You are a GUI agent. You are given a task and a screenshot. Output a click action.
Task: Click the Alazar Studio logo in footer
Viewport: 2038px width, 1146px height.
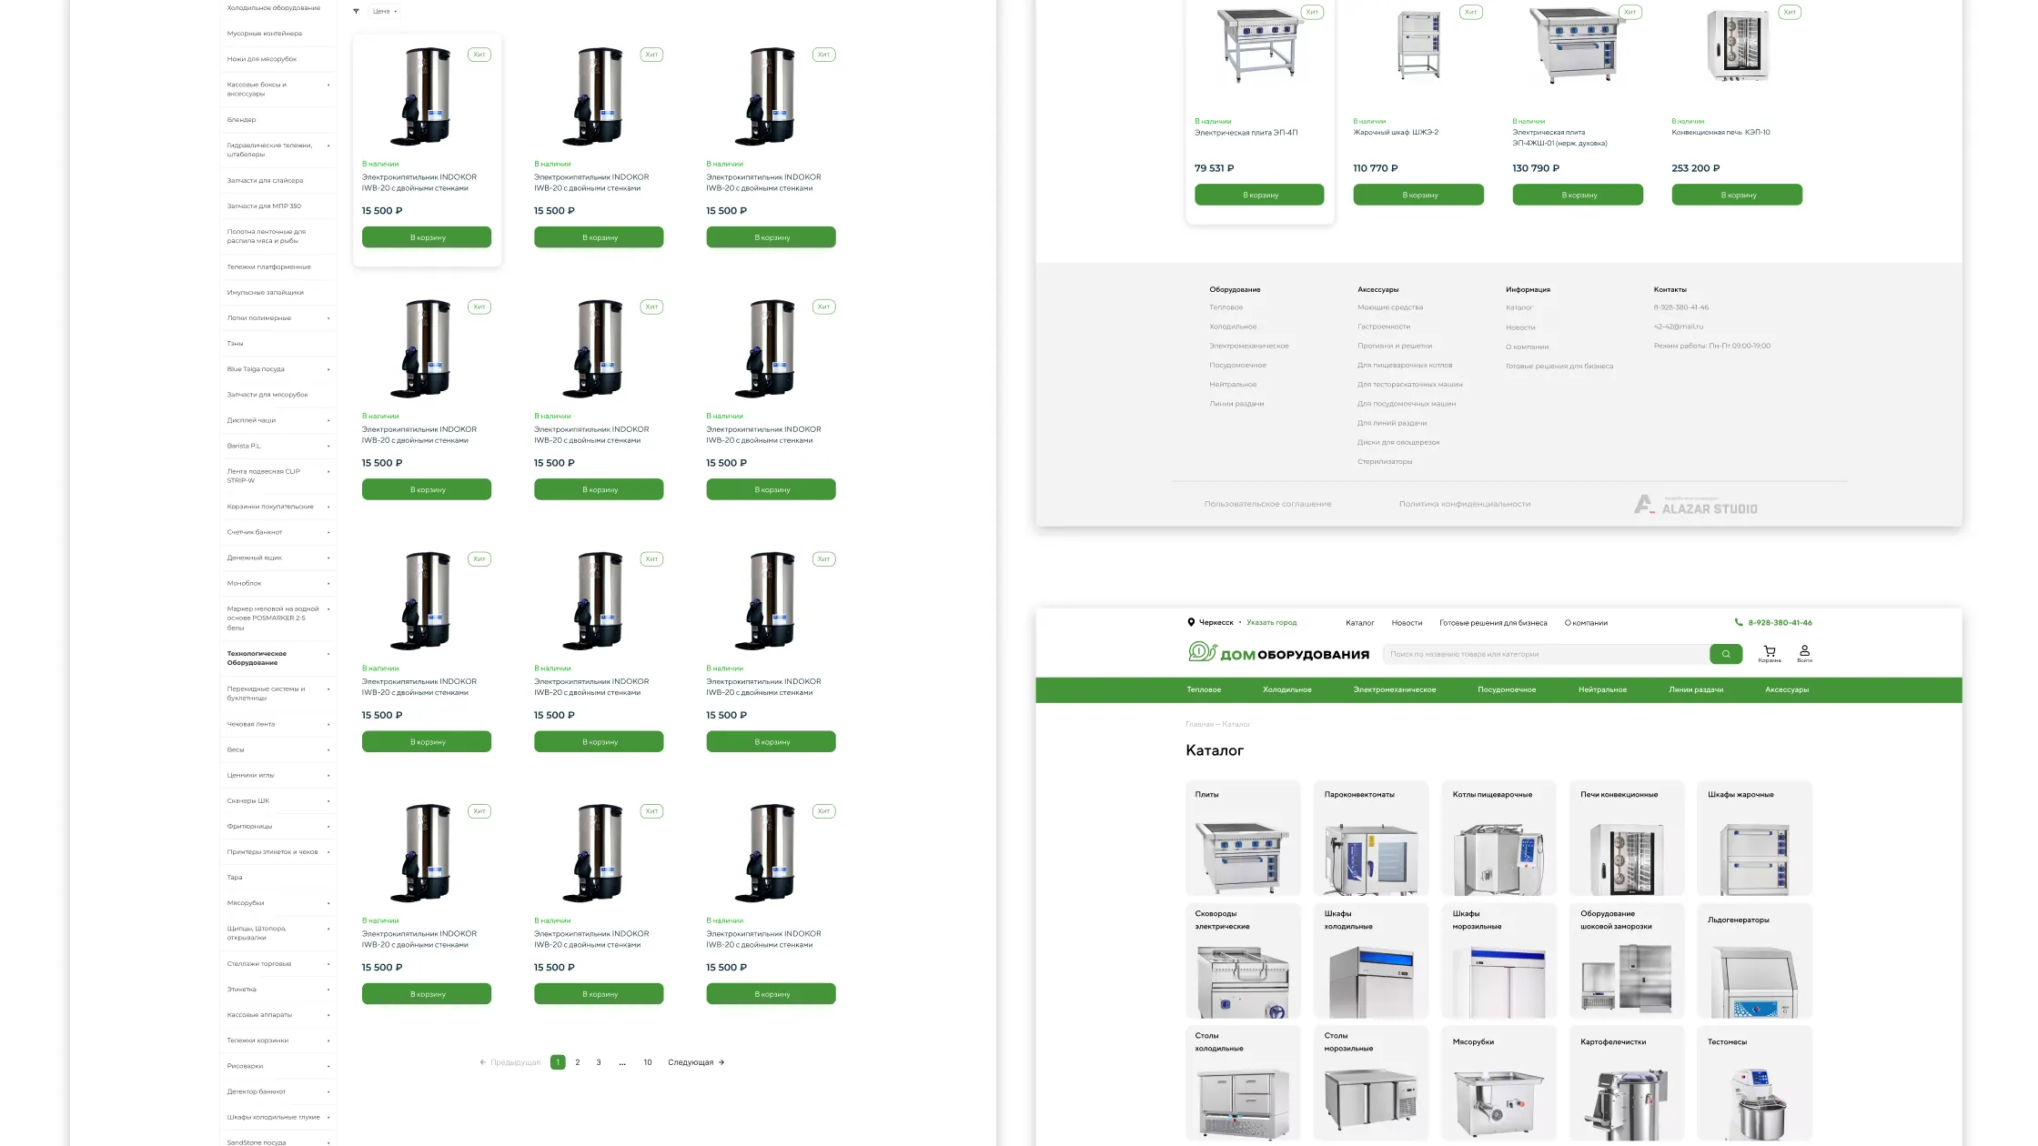[x=1696, y=505]
